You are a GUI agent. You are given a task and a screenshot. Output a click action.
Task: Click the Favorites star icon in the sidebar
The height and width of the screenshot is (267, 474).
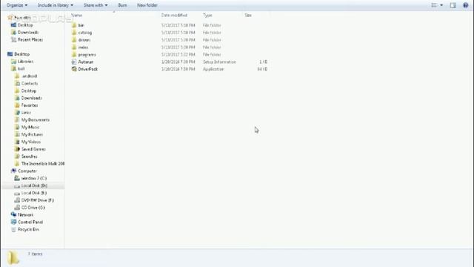click(10, 18)
